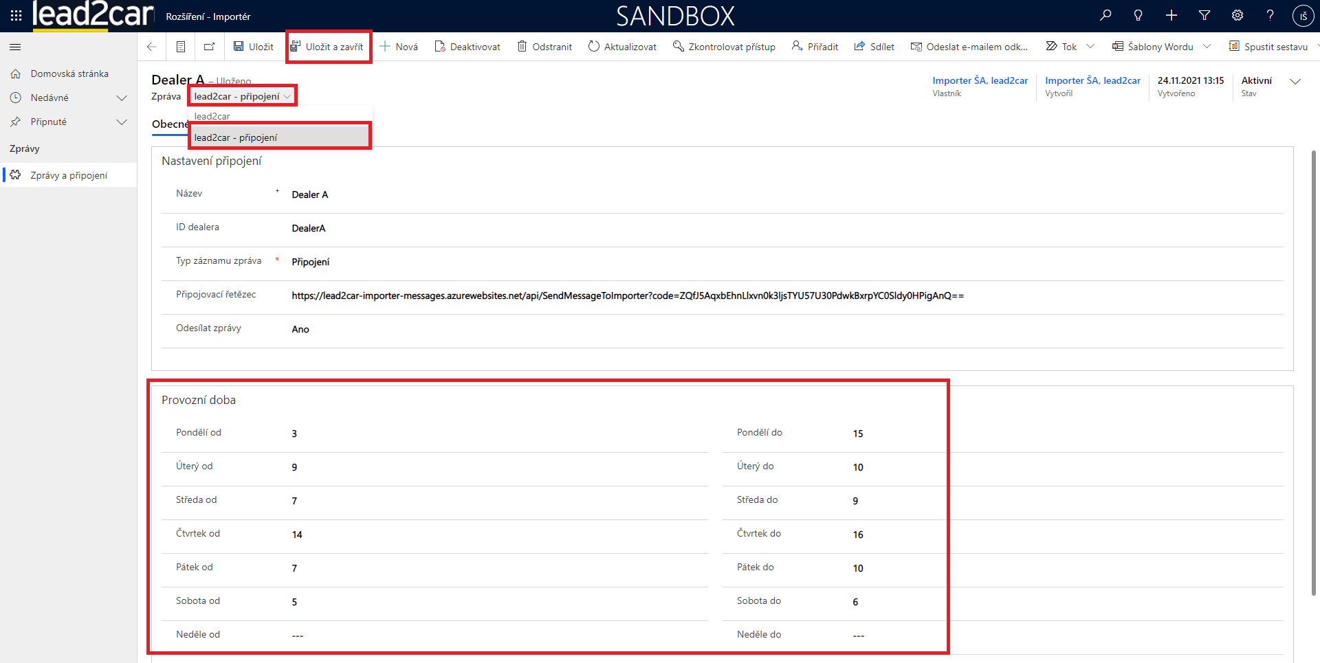The width and height of the screenshot is (1320, 663).
Task: Open the app launcher waffle icon
Action: tap(16, 15)
